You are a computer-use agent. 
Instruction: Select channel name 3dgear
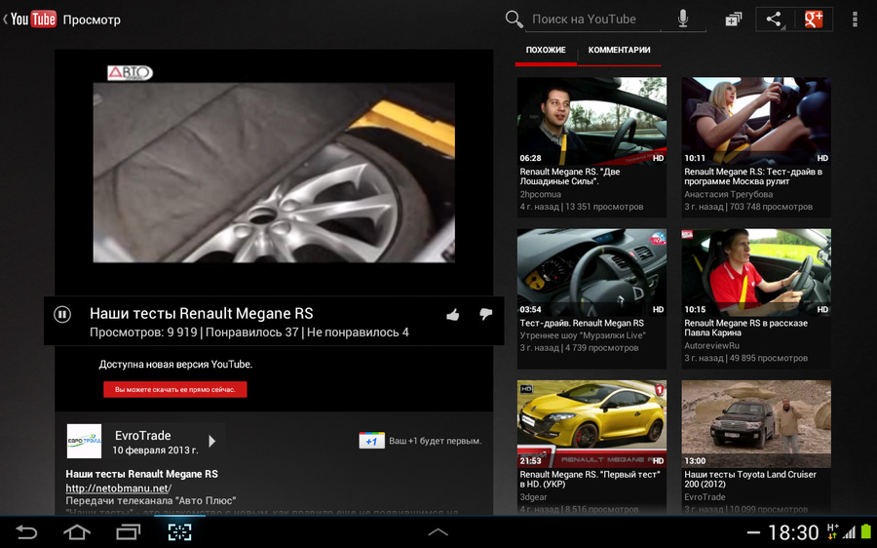(534, 496)
